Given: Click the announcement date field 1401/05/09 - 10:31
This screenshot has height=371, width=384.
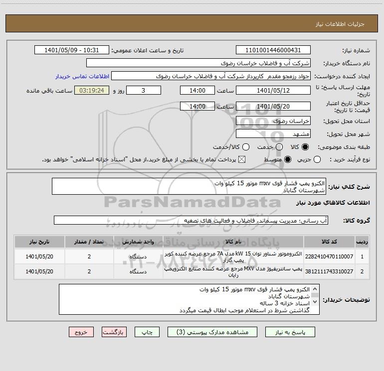Looking at the screenshot, I should tap(71, 50).
